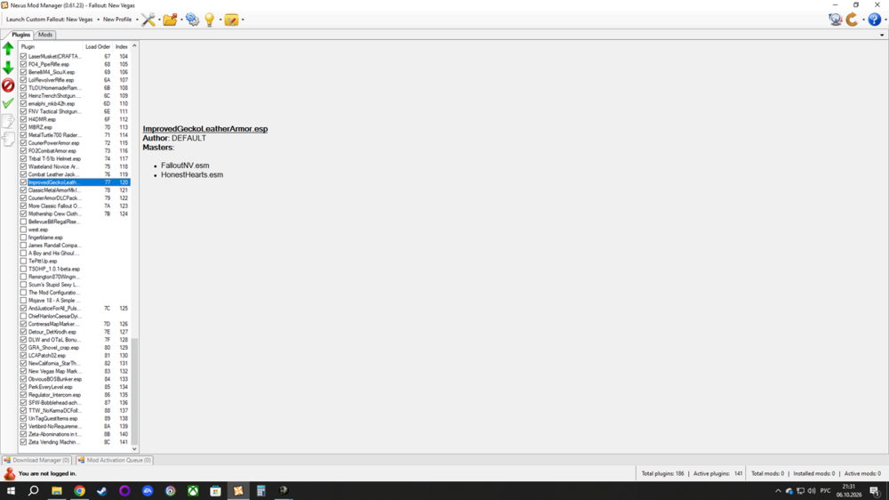Image resolution: width=889 pixels, height=500 pixels.
Task: Click the export load order page icon
Action: pyautogui.click(x=8, y=121)
